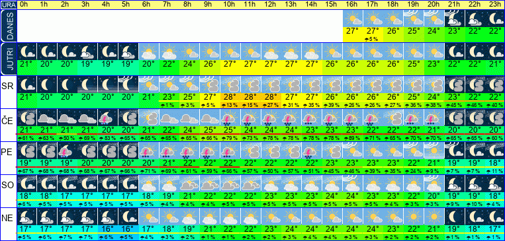This screenshot has width=505, height=241.
Task: Click the PE 20h foggy sun icon
Action: point(434,151)
